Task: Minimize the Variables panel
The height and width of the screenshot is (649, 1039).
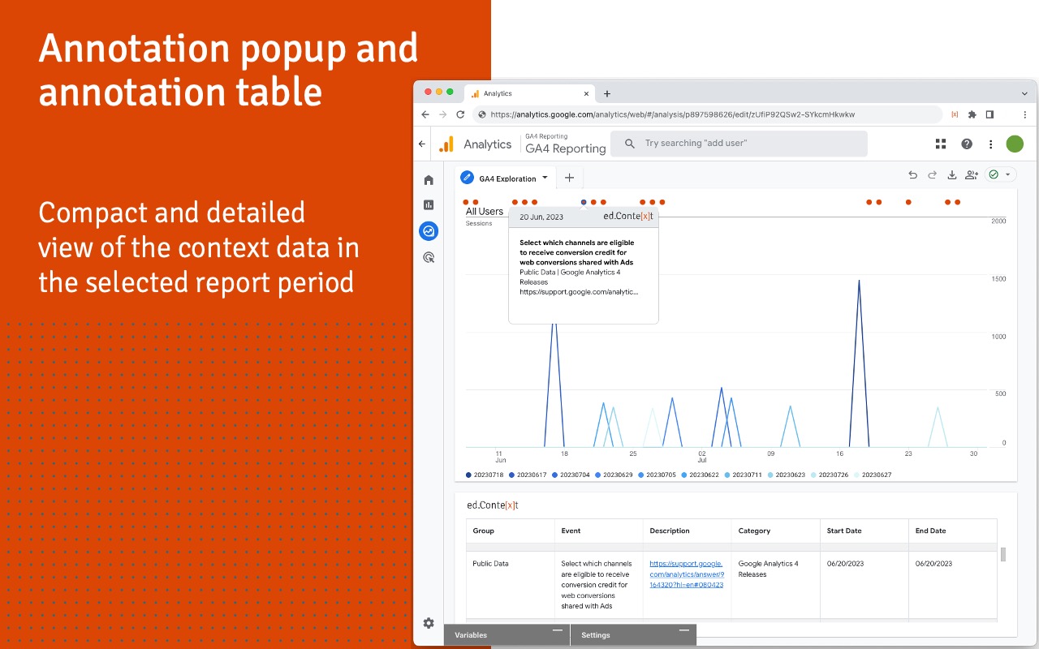Action: click(x=557, y=630)
